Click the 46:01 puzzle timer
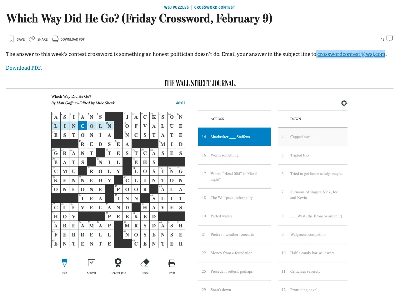This screenshot has width=405, height=298. point(180,103)
